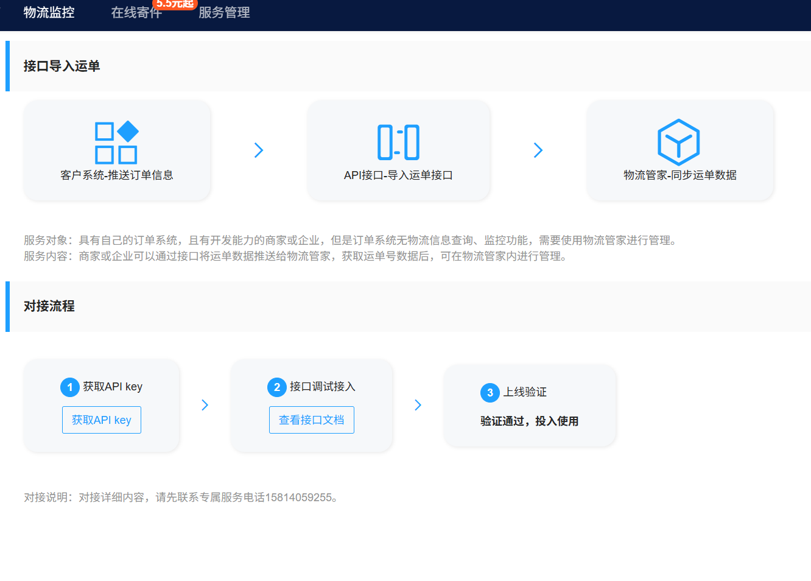Viewport: 811px width, 581px height.
Task: Click chevron after the 获取API key step
Action: point(205,405)
